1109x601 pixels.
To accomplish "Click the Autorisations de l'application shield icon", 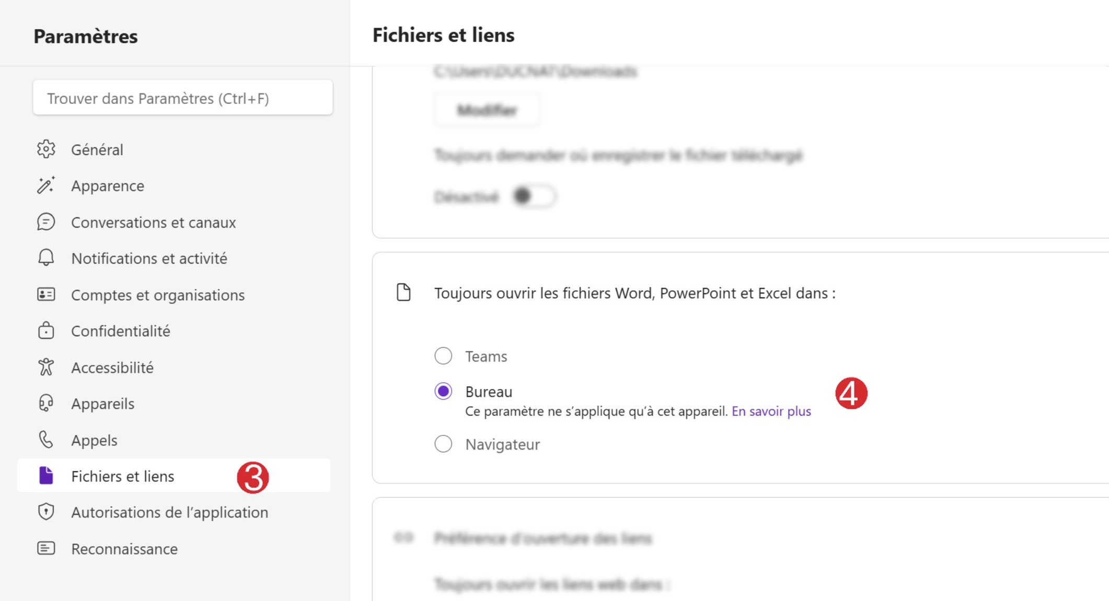I will pos(46,512).
